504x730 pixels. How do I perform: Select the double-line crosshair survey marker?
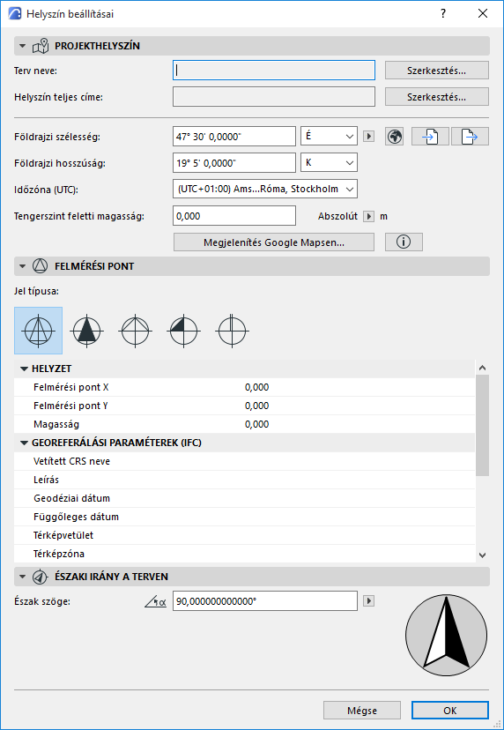(x=233, y=331)
